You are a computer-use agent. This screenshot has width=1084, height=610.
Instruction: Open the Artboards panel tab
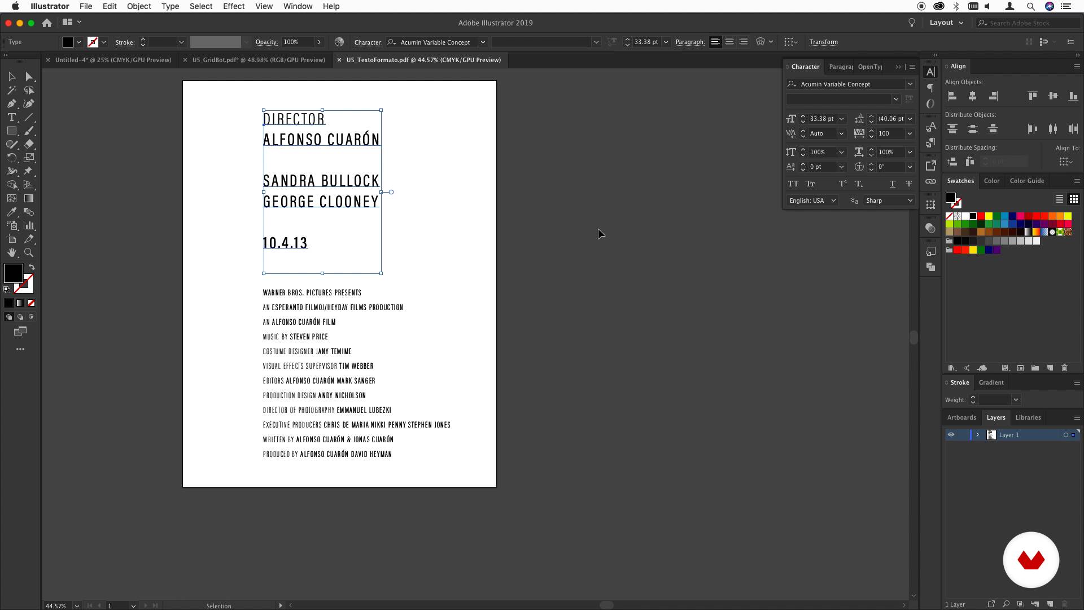pos(961,417)
